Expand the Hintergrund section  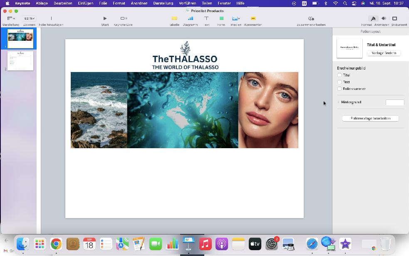pos(338,102)
